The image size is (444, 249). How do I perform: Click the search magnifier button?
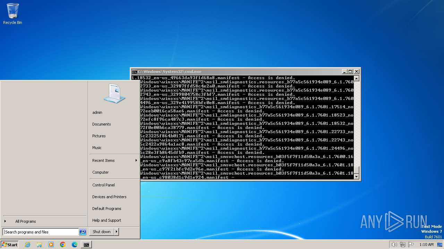click(x=83, y=232)
